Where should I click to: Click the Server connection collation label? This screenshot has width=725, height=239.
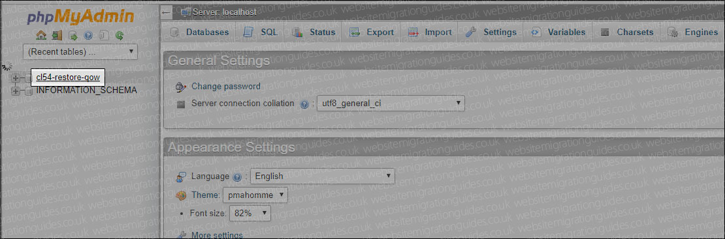243,104
